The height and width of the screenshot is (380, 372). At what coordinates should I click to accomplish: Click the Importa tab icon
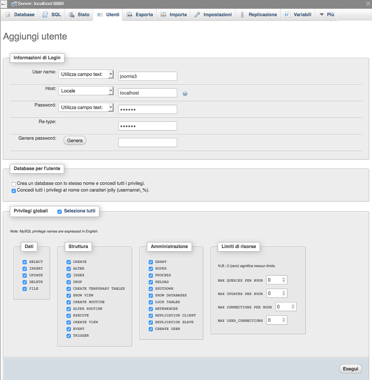tap(163, 15)
